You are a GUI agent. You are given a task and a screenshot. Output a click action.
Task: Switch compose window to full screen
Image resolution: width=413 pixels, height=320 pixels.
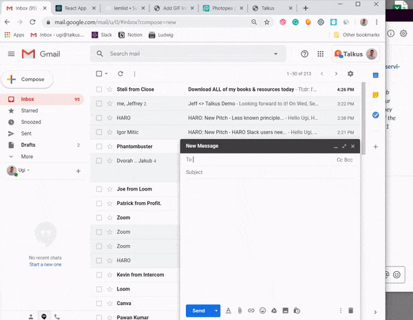(x=344, y=146)
